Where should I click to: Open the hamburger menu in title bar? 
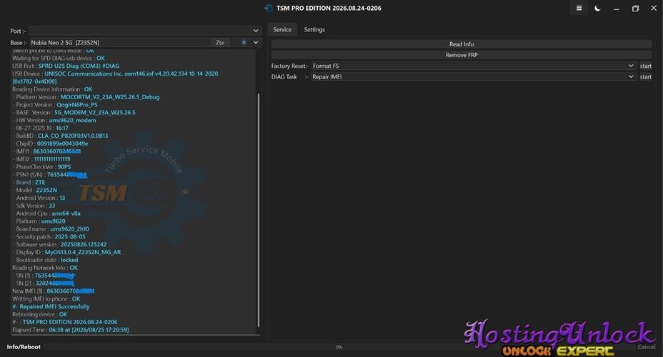[x=579, y=8]
